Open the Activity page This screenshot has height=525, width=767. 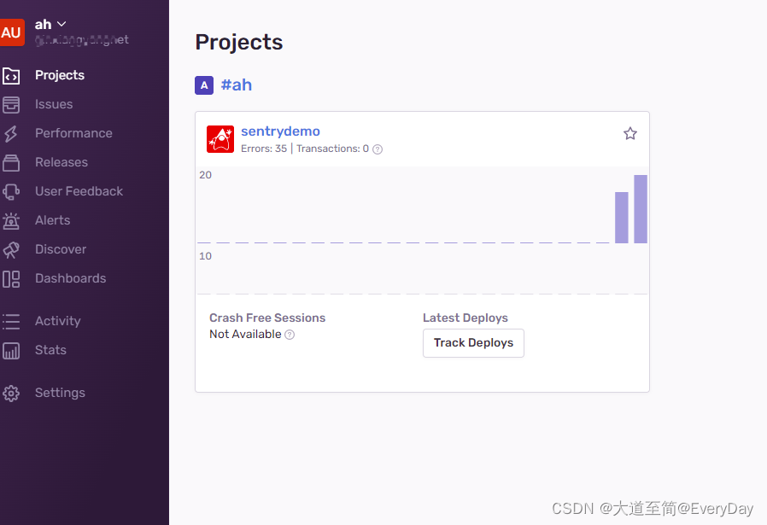[x=58, y=321]
